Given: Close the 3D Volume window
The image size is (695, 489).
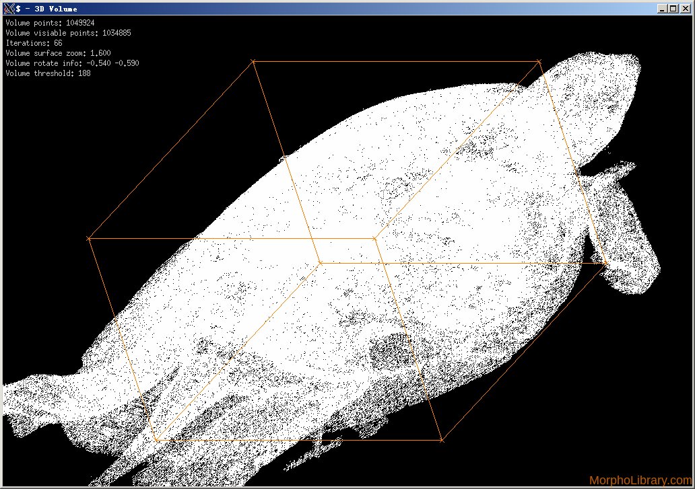Looking at the screenshot, I should 685,9.
